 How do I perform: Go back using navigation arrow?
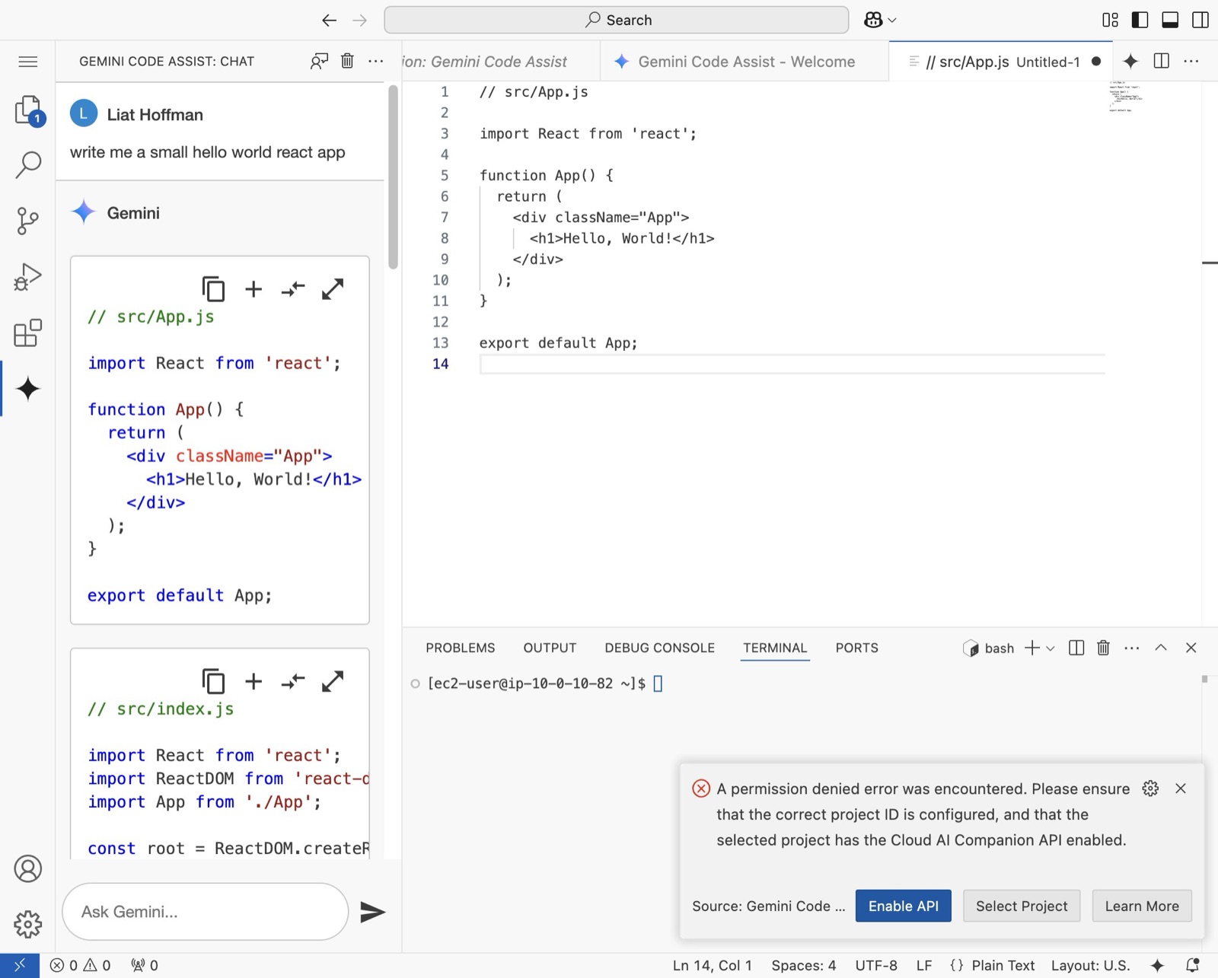329,21
